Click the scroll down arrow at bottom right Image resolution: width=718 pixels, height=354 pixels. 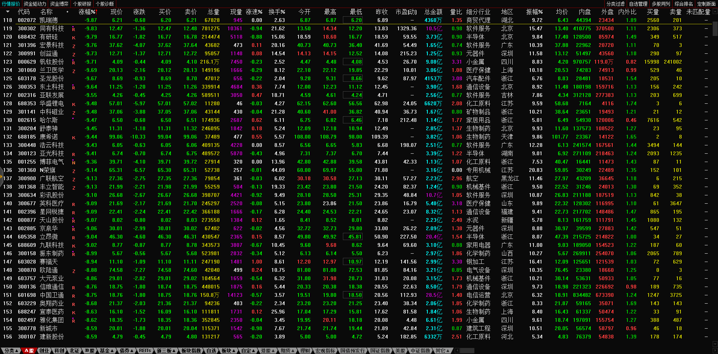(x=715, y=344)
